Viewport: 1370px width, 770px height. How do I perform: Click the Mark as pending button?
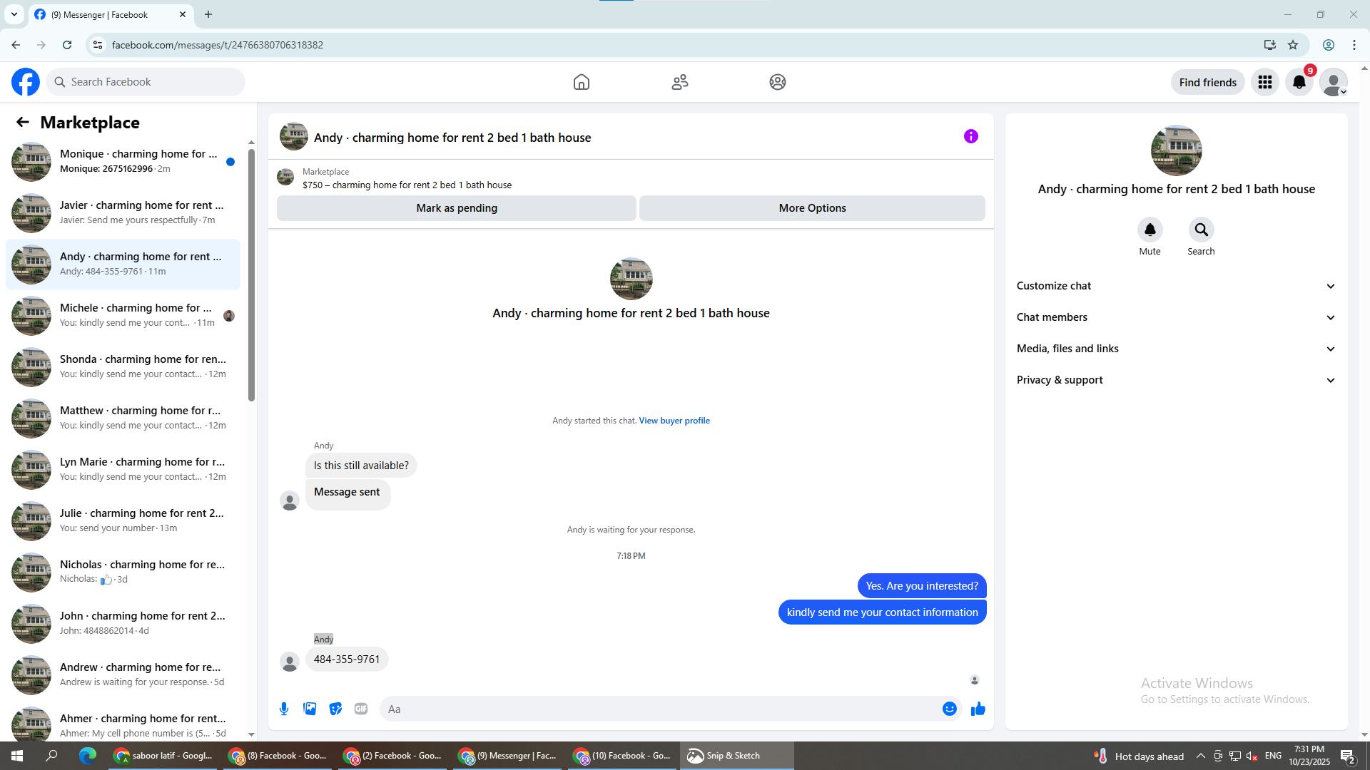(x=457, y=208)
